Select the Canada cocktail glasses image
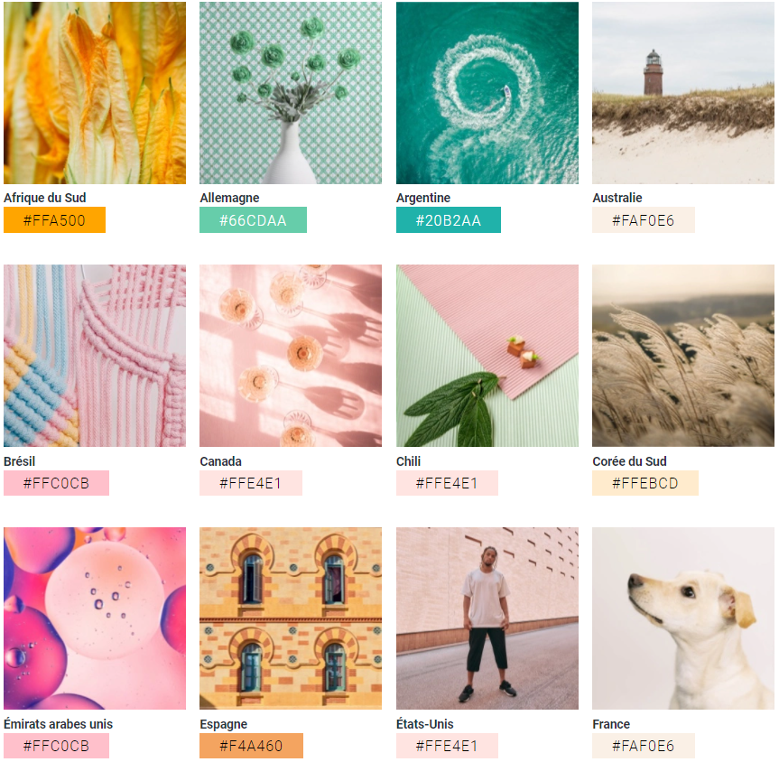This screenshot has width=779, height=762. coord(291,356)
